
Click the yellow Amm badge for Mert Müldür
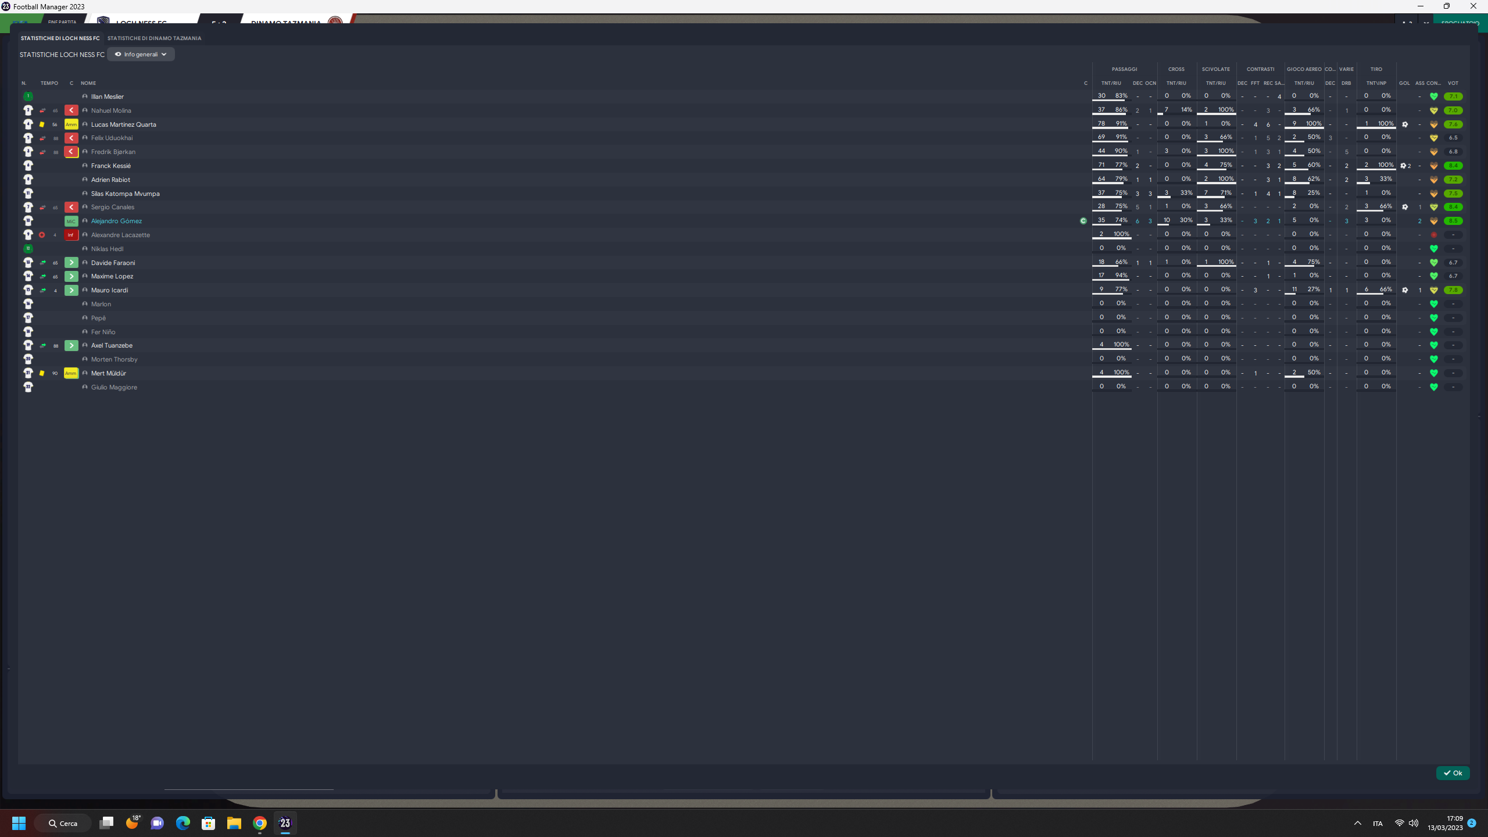71,373
